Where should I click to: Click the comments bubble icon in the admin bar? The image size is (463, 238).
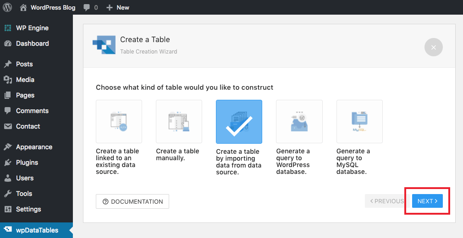coord(87,8)
